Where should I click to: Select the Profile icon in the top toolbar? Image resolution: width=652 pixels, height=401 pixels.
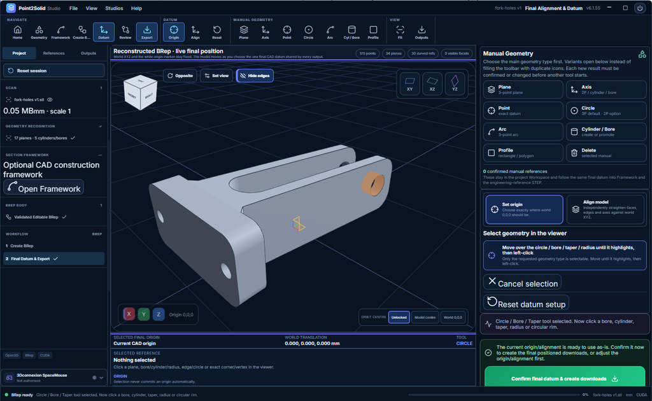point(373,32)
